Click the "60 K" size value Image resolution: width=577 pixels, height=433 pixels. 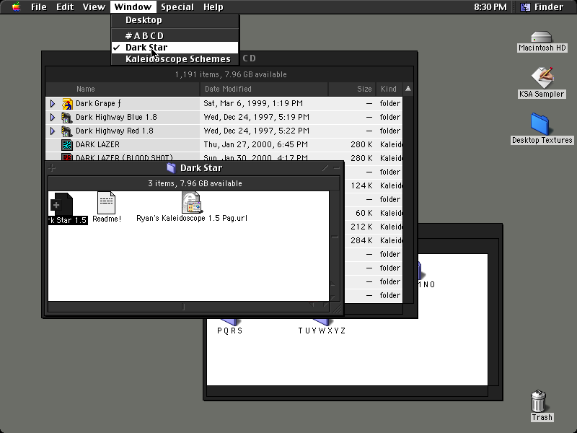[x=364, y=213]
